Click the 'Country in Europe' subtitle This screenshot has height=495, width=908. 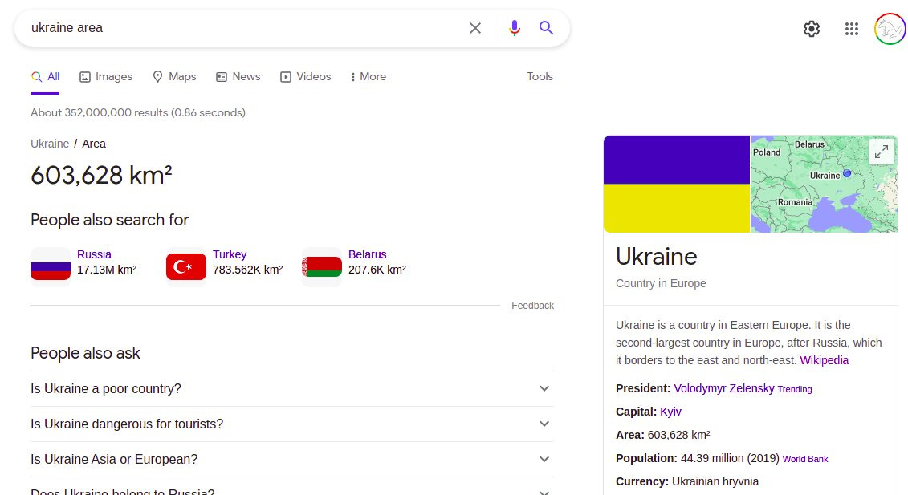(x=661, y=283)
